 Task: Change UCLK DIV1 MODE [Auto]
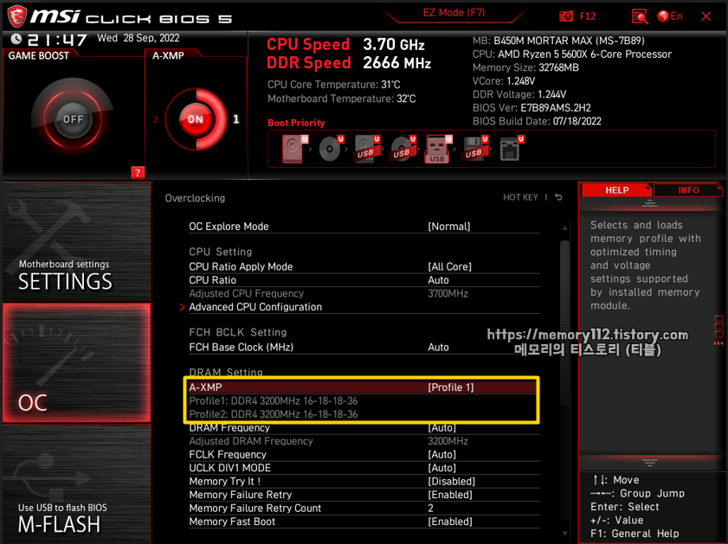tap(364, 468)
